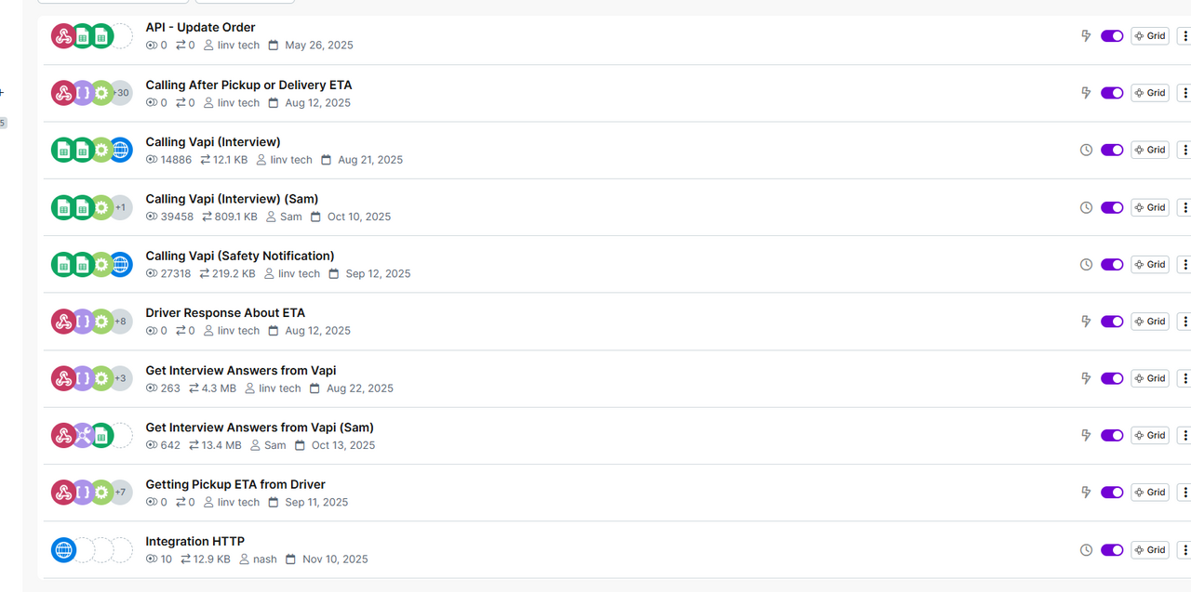Open Get Interview Answers from Vapi (Sam)
1191x592 pixels.
click(260, 428)
